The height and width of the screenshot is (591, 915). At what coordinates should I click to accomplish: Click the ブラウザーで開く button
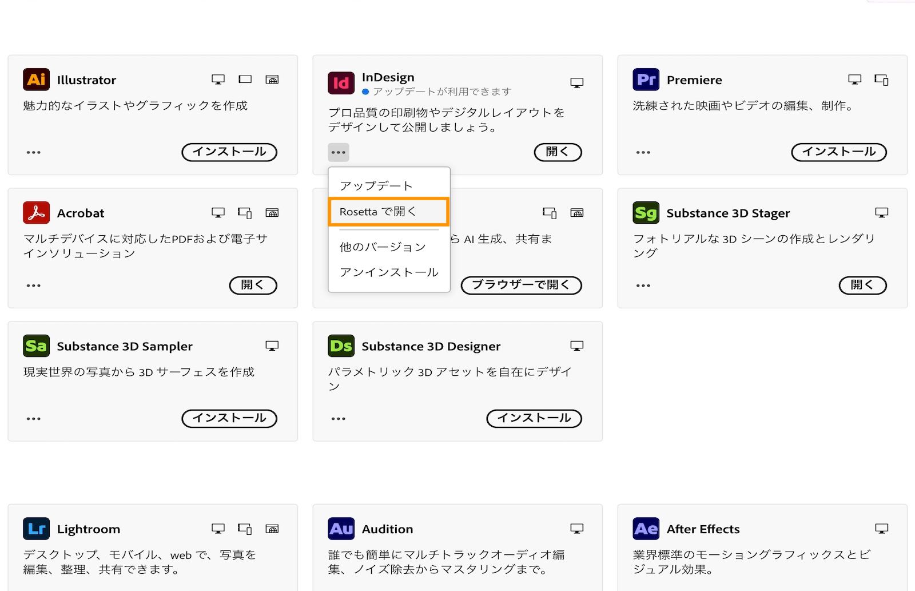pos(522,285)
